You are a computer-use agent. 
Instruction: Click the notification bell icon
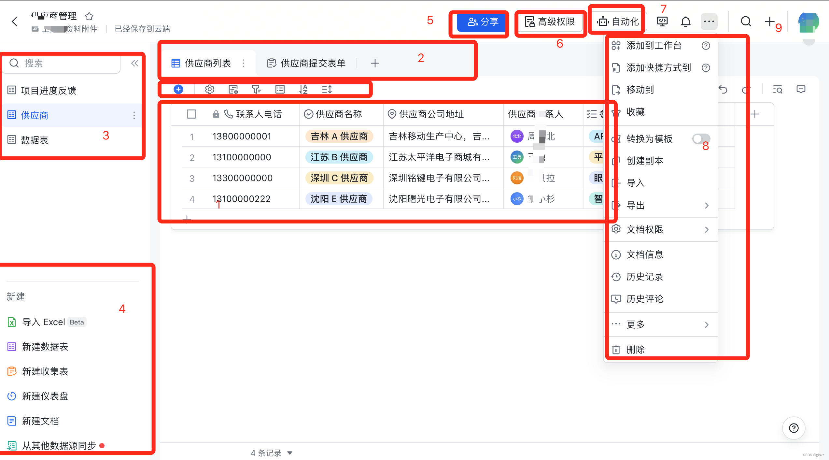[x=685, y=22]
